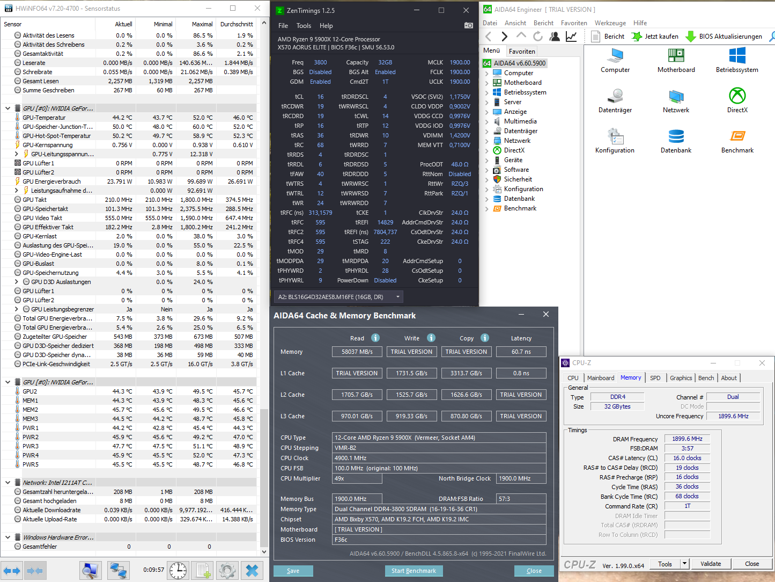Open HWiNFO sensor settings gear
Image resolution: width=775 pixels, height=582 pixels.
coord(227,571)
